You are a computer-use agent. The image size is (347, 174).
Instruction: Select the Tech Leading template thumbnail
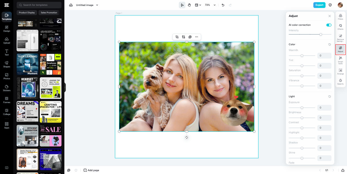point(27,64)
